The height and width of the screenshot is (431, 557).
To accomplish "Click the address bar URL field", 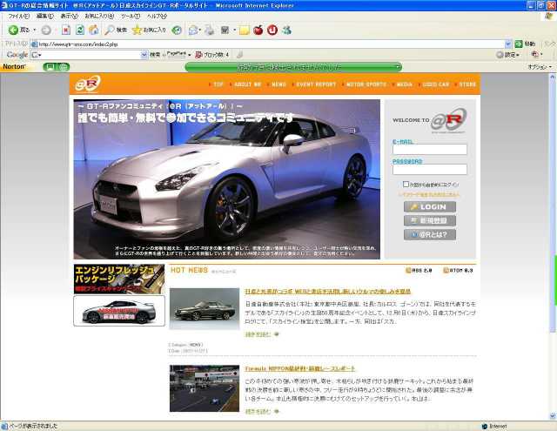I will tap(268, 44).
